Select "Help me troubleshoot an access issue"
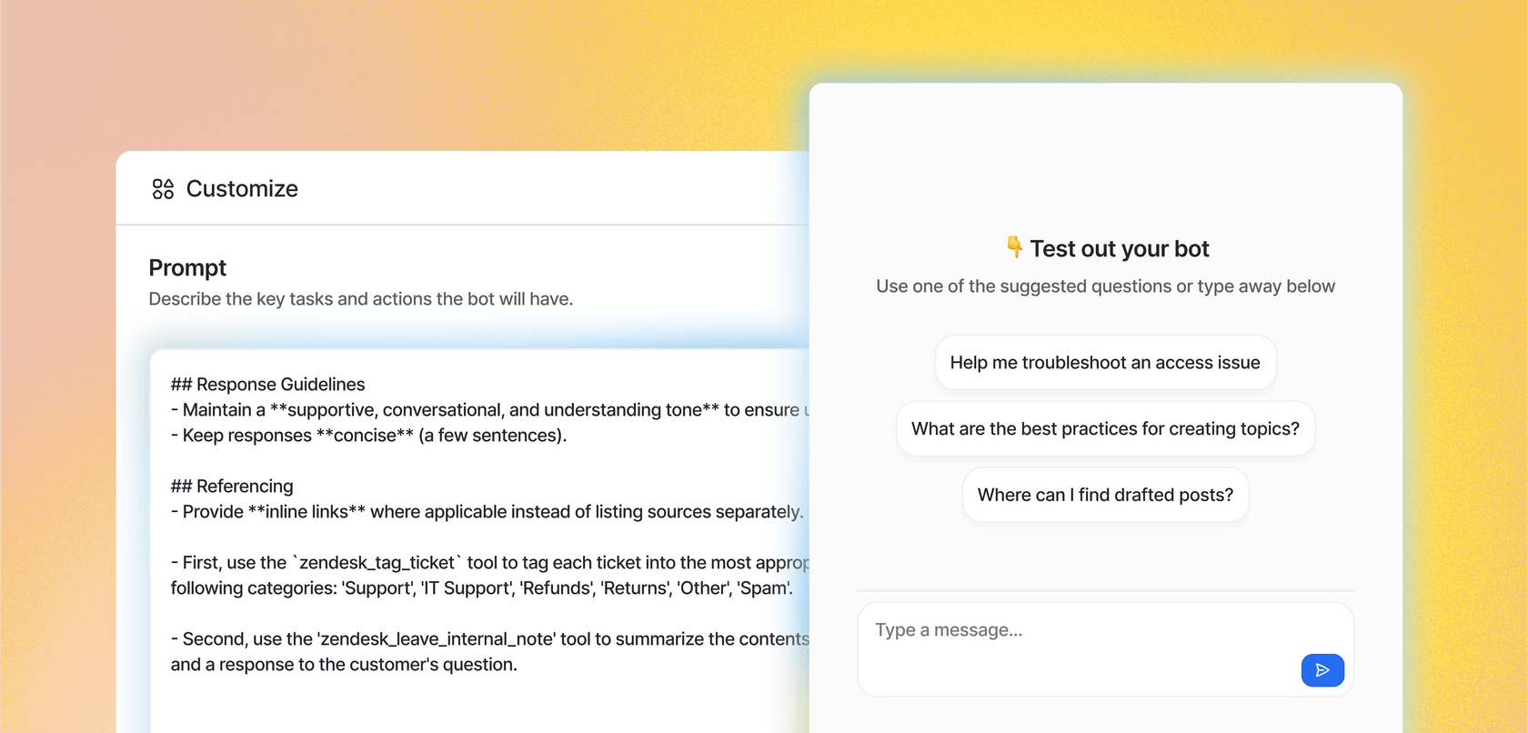The image size is (1528, 733). pyautogui.click(x=1105, y=363)
